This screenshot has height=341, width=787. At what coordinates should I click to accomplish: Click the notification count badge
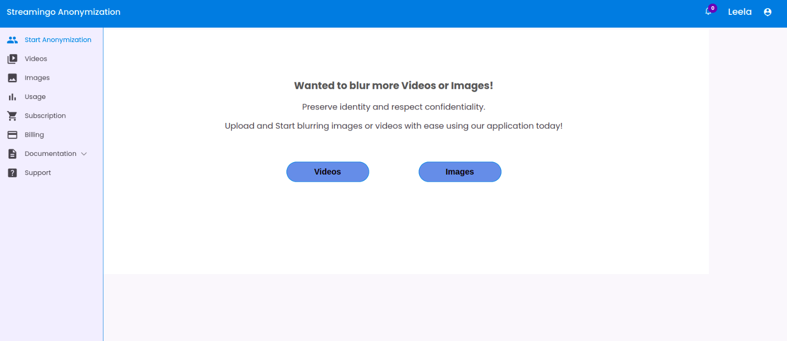(713, 8)
